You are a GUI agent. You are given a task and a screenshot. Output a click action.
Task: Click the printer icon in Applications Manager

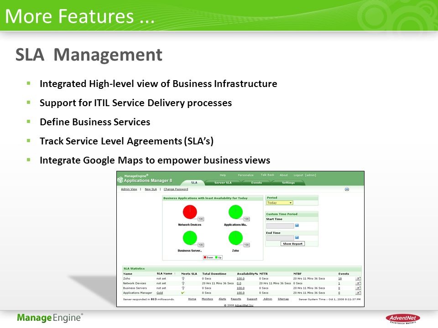[347, 189]
